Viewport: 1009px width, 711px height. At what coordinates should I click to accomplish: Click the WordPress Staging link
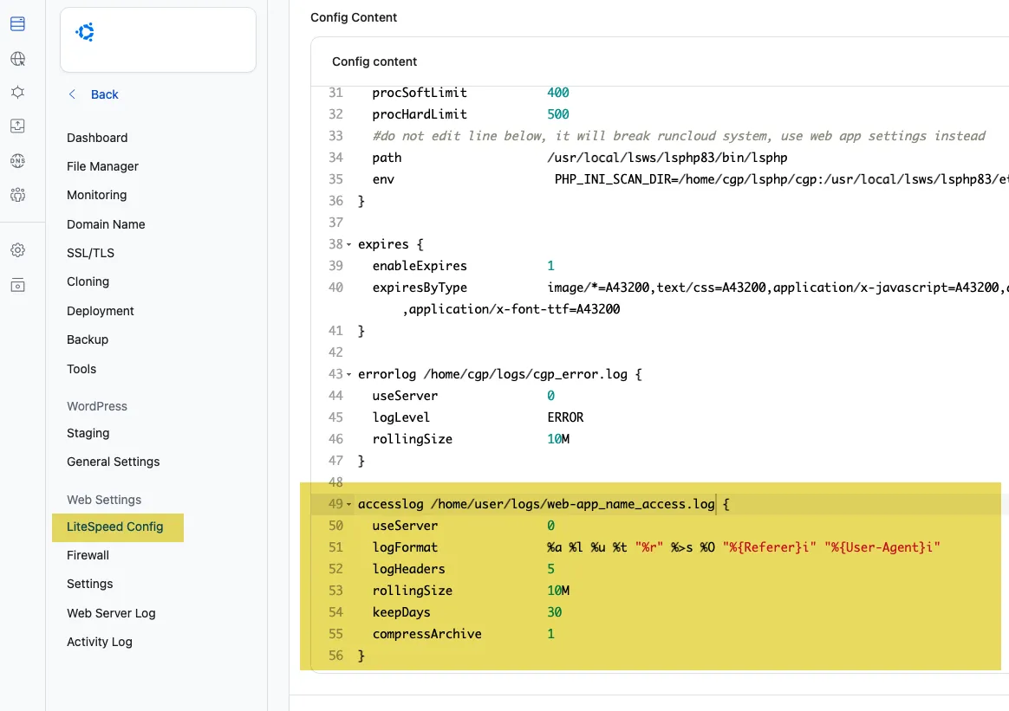88,433
